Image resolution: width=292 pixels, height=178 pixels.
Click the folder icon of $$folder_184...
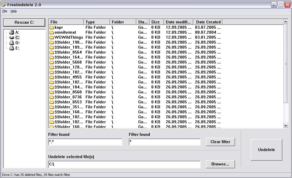click(x=52, y=87)
